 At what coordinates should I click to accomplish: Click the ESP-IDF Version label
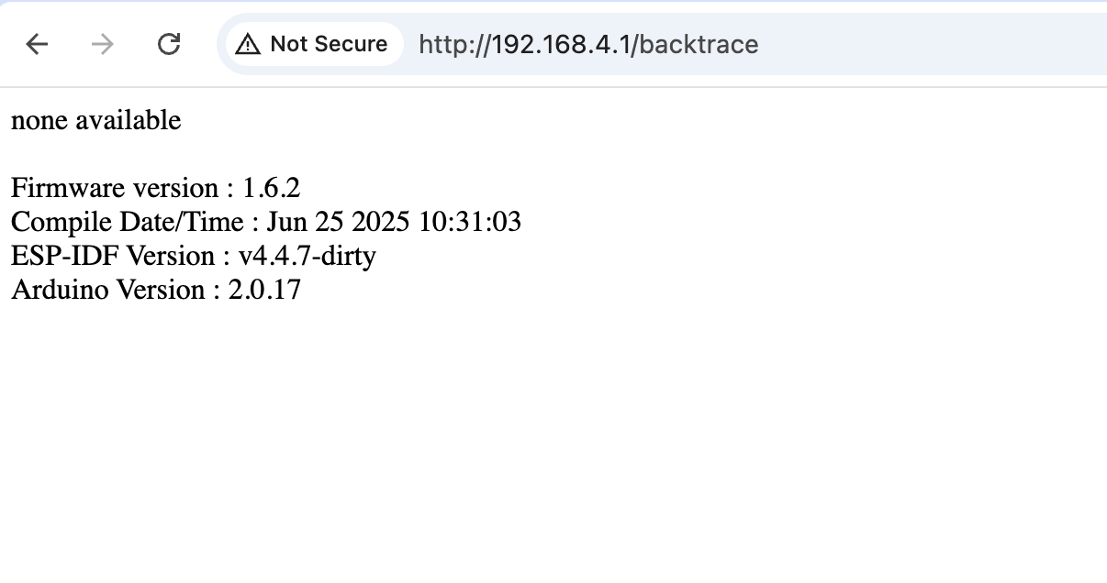pyautogui.click(x=112, y=256)
